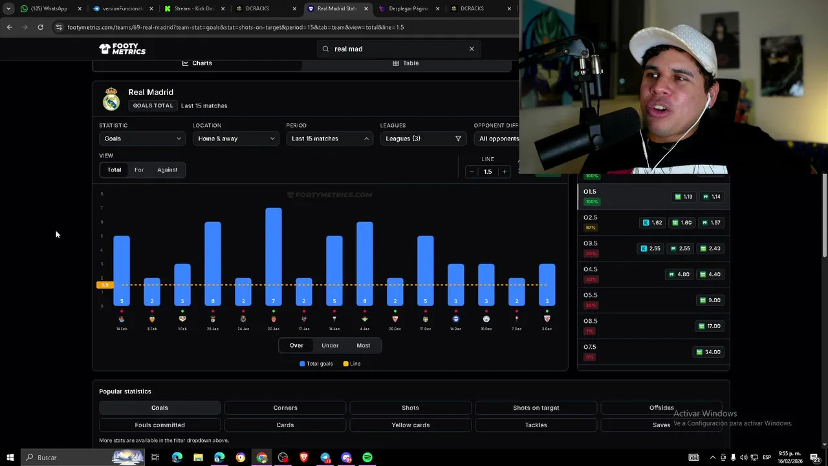This screenshot has height=466, width=828.
Task: Toggle the Line legend item
Action: tap(352, 364)
